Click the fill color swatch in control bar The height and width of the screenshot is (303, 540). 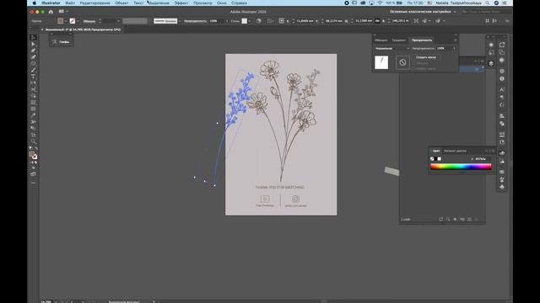(60, 21)
